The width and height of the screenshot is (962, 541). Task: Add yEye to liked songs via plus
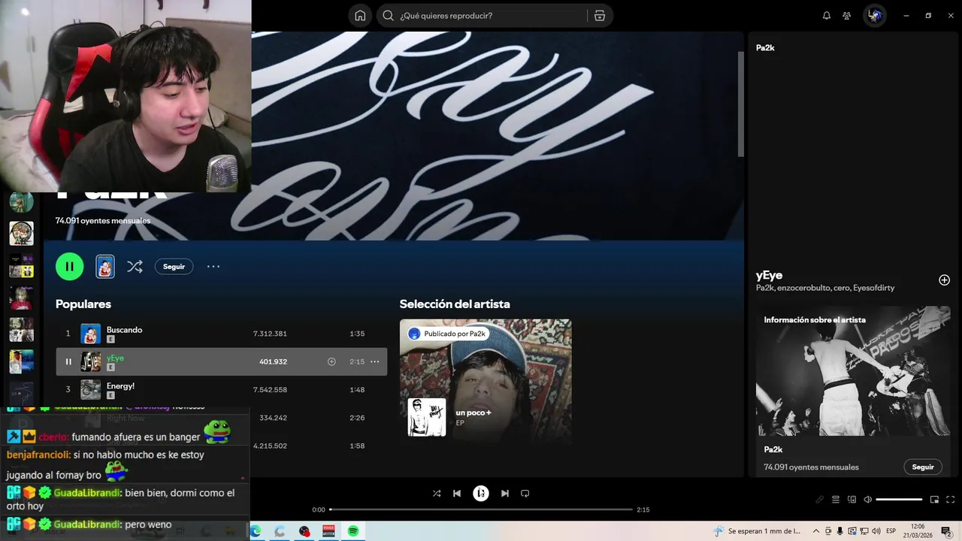click(331, 361)
